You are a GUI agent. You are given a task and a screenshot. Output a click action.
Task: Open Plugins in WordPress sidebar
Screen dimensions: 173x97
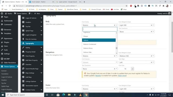coord(6,42)
